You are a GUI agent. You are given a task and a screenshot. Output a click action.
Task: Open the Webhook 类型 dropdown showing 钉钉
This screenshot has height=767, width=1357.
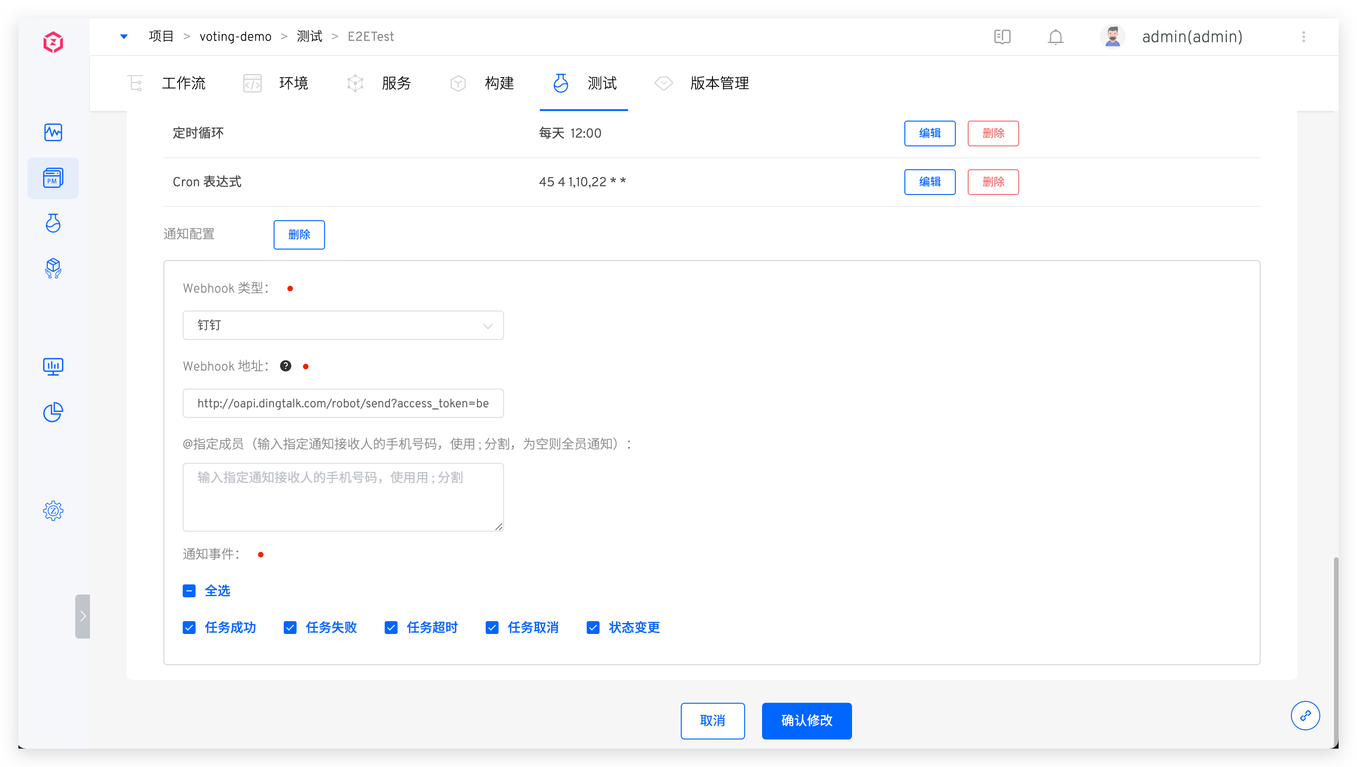[x=343, y=325]
